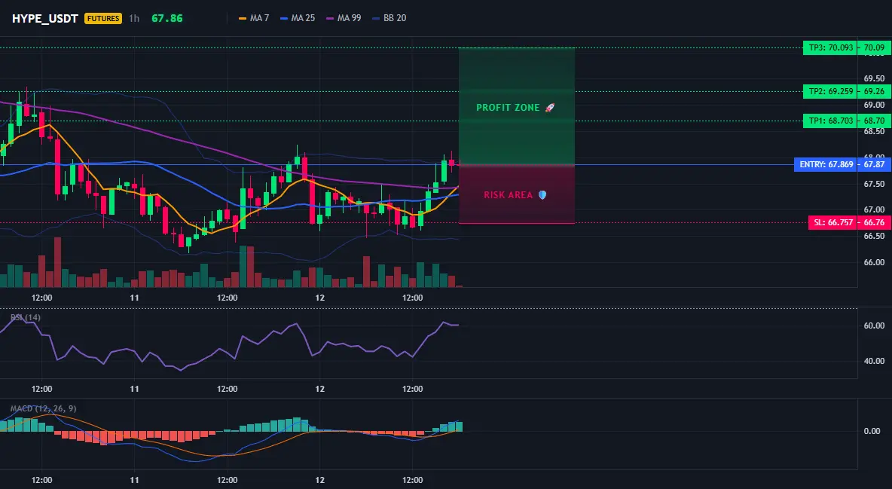892x489 pixels.
Task: Click the 66.76 stop loss axis tag
Action: point(875,222)
